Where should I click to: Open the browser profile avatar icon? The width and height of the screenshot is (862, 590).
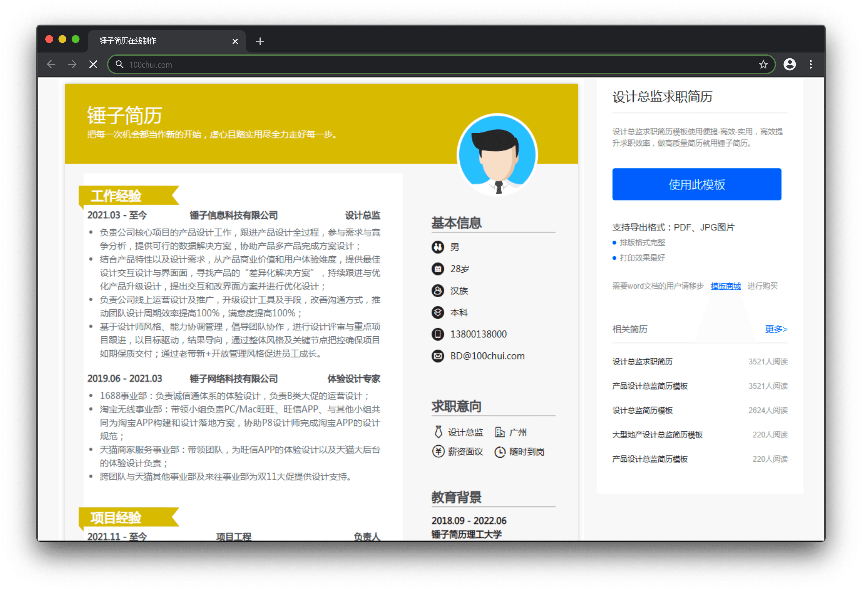tap(789, 65)
